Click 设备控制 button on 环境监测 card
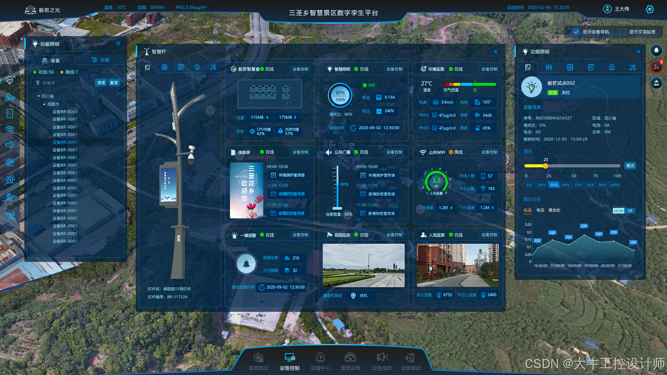The image size is (667, 375). (489, 69)
